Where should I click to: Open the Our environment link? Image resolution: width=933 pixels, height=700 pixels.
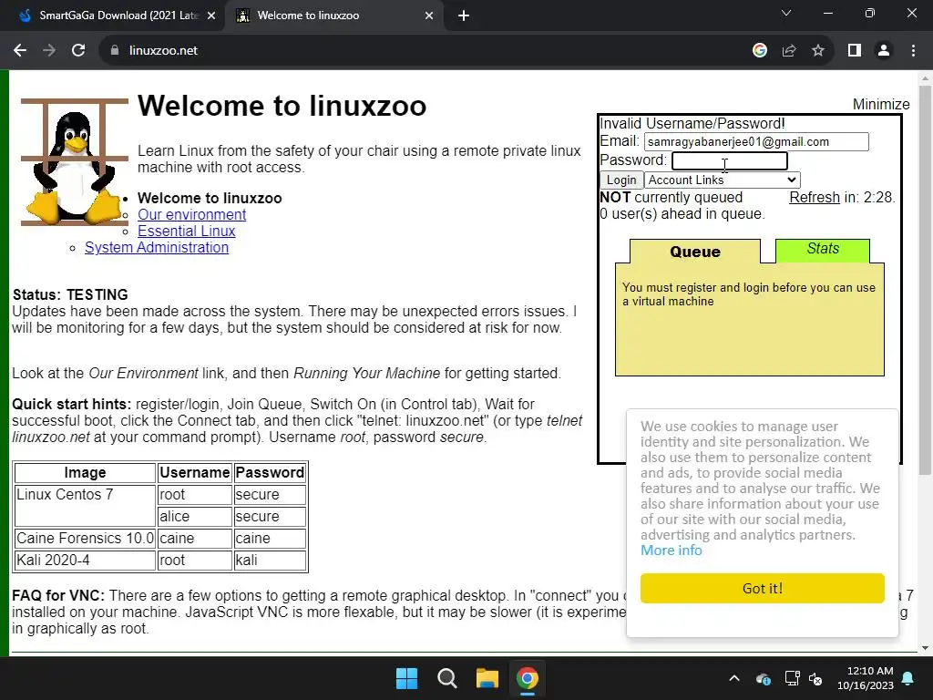click(x=191, y=214)
